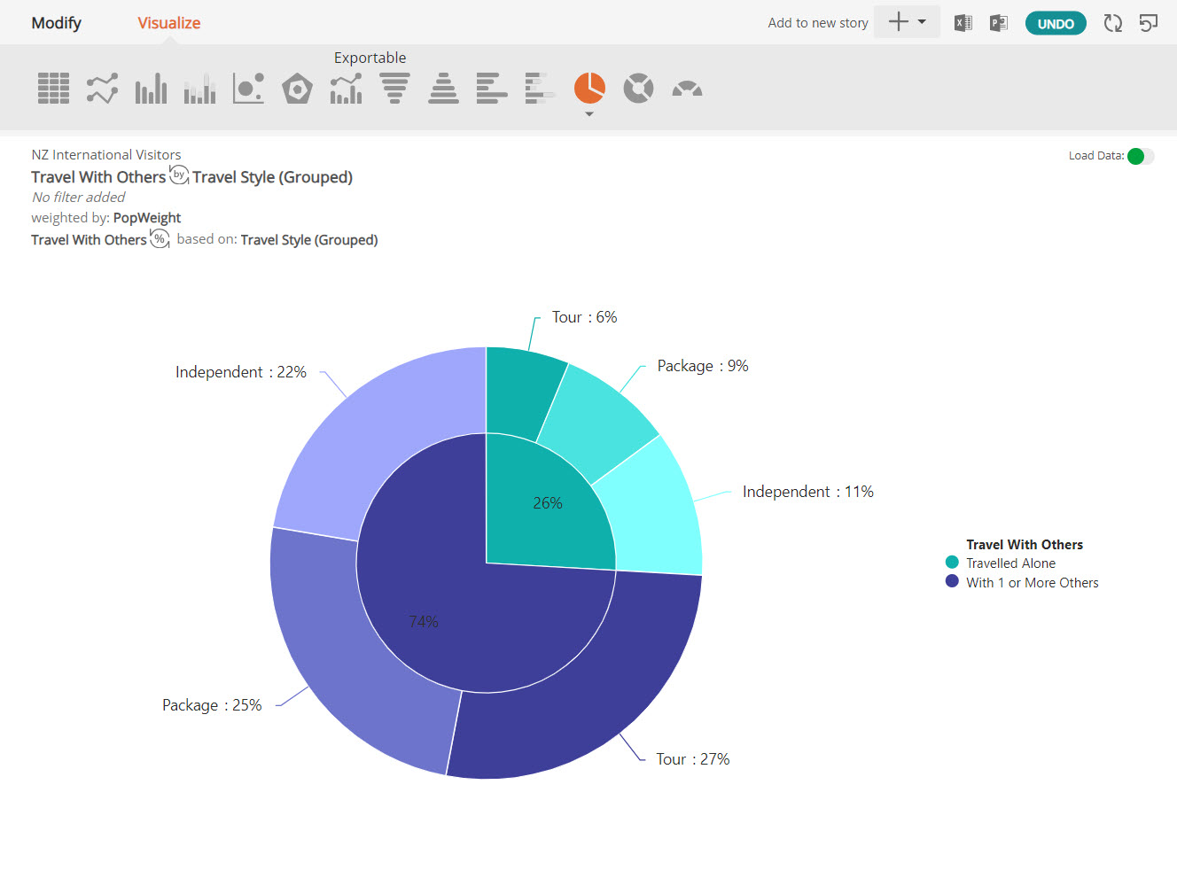Select the radar chart icon
The width and height of the screenshot is (1177, 870).
pyautogui.click(x=297, y=89)
